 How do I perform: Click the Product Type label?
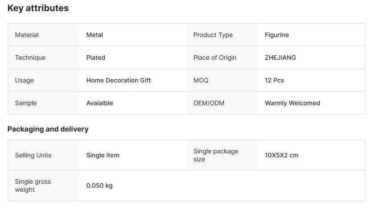pyautogui.click(x=213, y=35)
